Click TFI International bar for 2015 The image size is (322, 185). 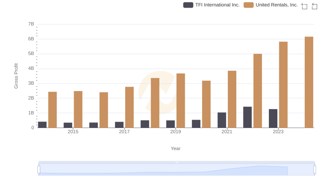[68, 125]
